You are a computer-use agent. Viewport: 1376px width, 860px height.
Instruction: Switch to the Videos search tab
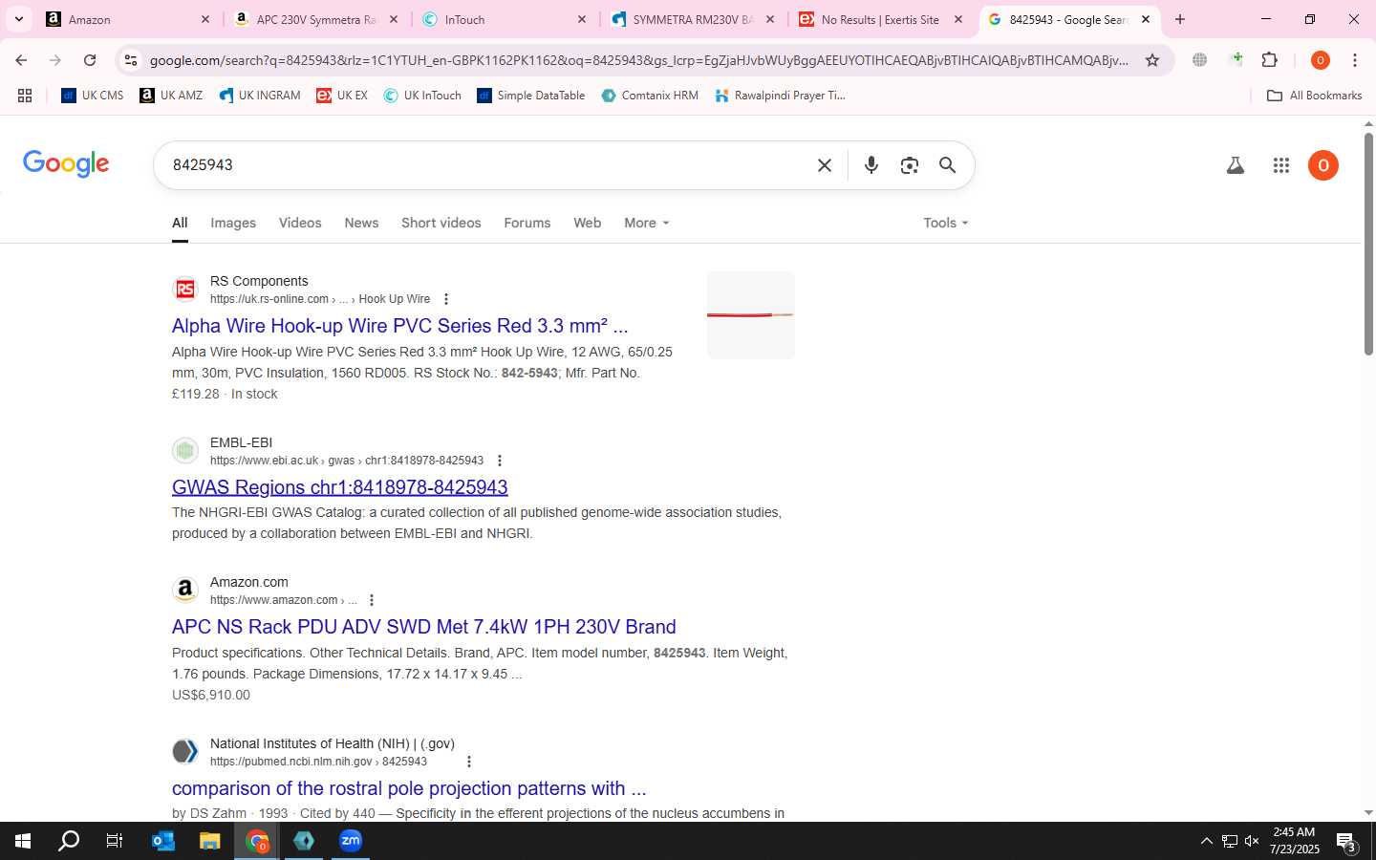(x=300, y=223)
